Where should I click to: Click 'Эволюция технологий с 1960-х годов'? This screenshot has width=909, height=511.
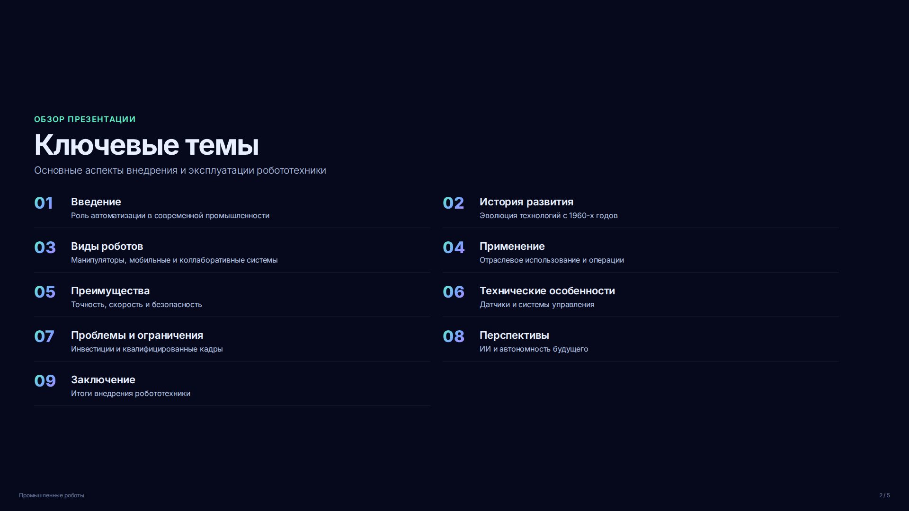tap(549, 216)
